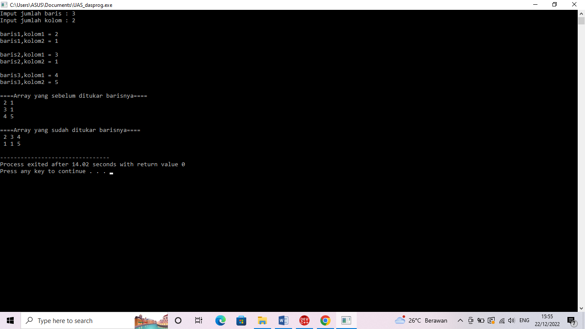585x329 pixels.
Task: Open Google Chrome from the taskbar
Action: tap(325, 320)
